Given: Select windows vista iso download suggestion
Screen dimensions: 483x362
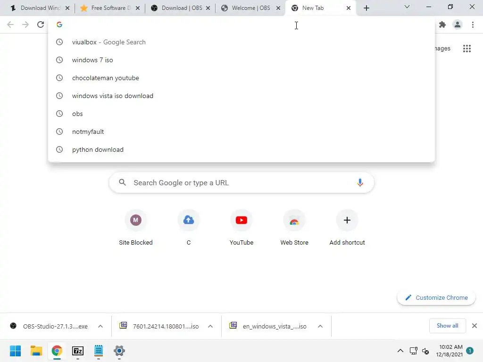Looking at the screenshot, I should pyautogui.click(x=241, y=96).
